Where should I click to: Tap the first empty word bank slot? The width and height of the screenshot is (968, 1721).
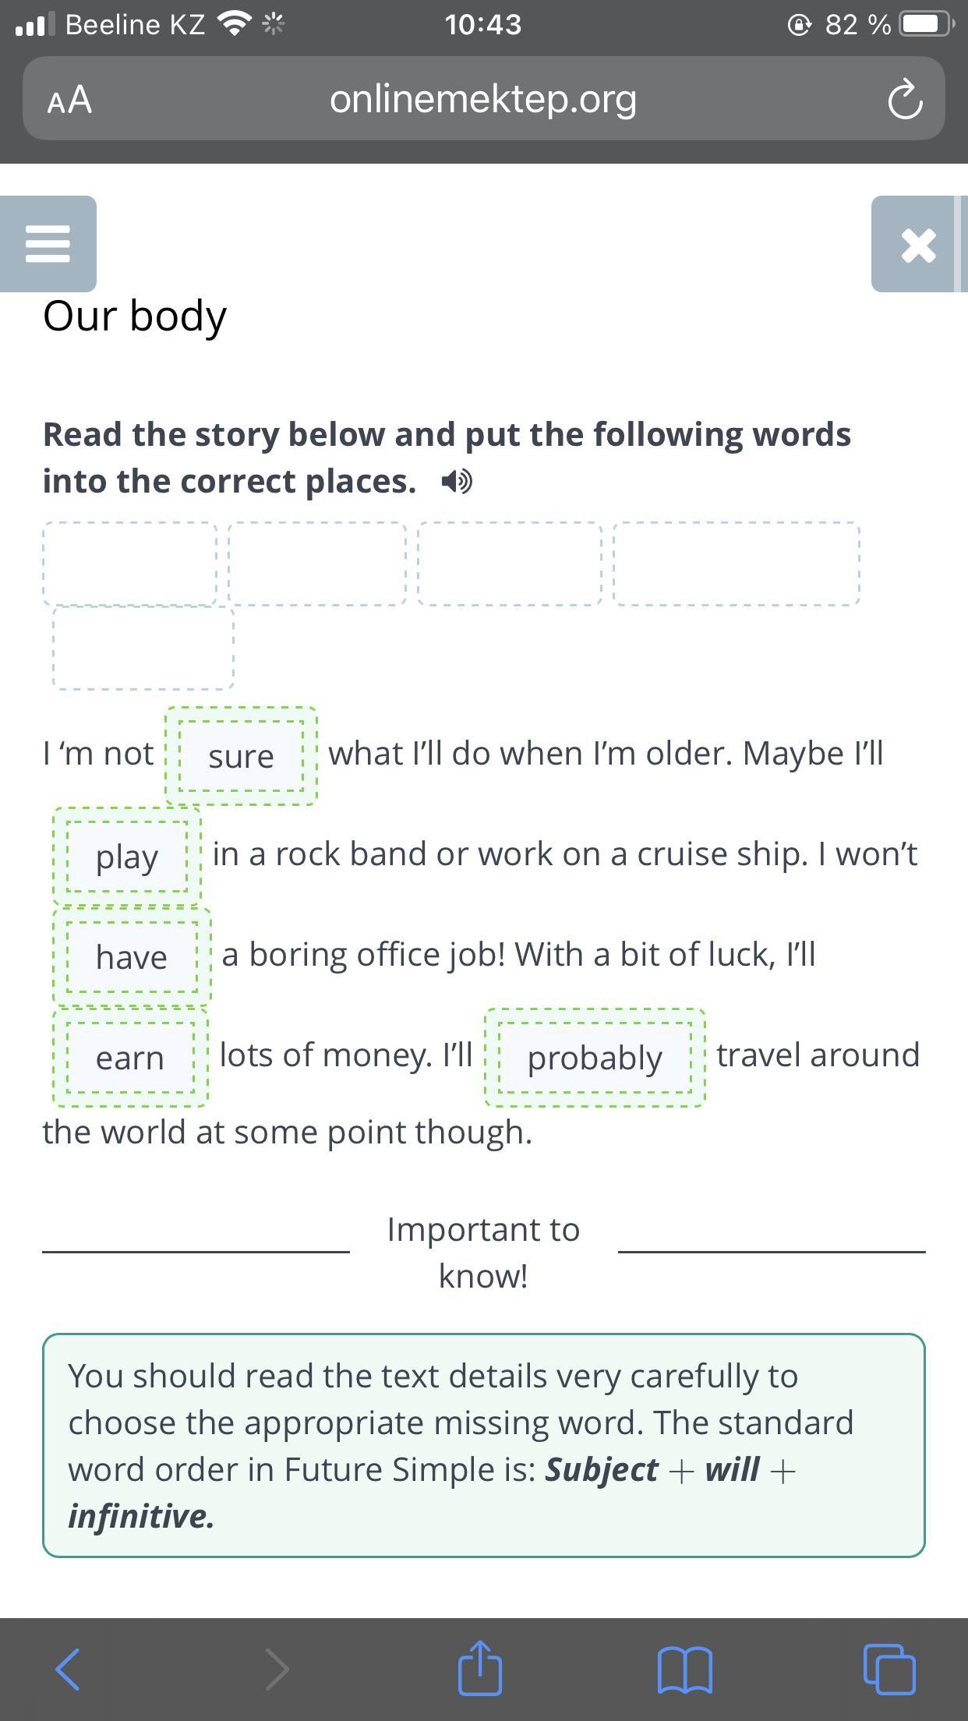pyautogui.click(x=129, y=564)
